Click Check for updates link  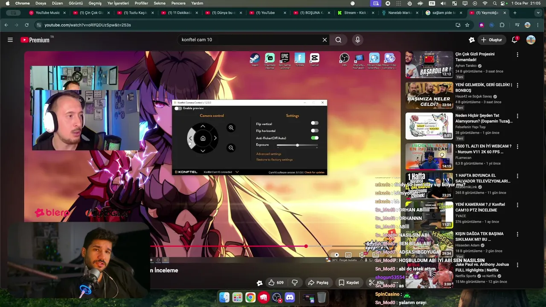click(314, 172)
